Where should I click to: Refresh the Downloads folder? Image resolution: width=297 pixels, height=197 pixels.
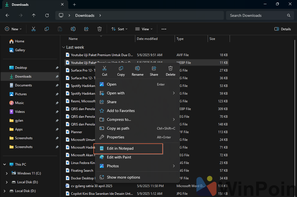(x=47, y=15)
